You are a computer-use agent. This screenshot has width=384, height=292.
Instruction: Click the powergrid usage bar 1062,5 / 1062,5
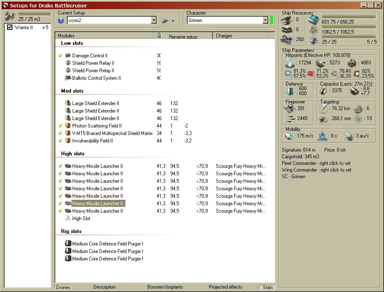349,27
